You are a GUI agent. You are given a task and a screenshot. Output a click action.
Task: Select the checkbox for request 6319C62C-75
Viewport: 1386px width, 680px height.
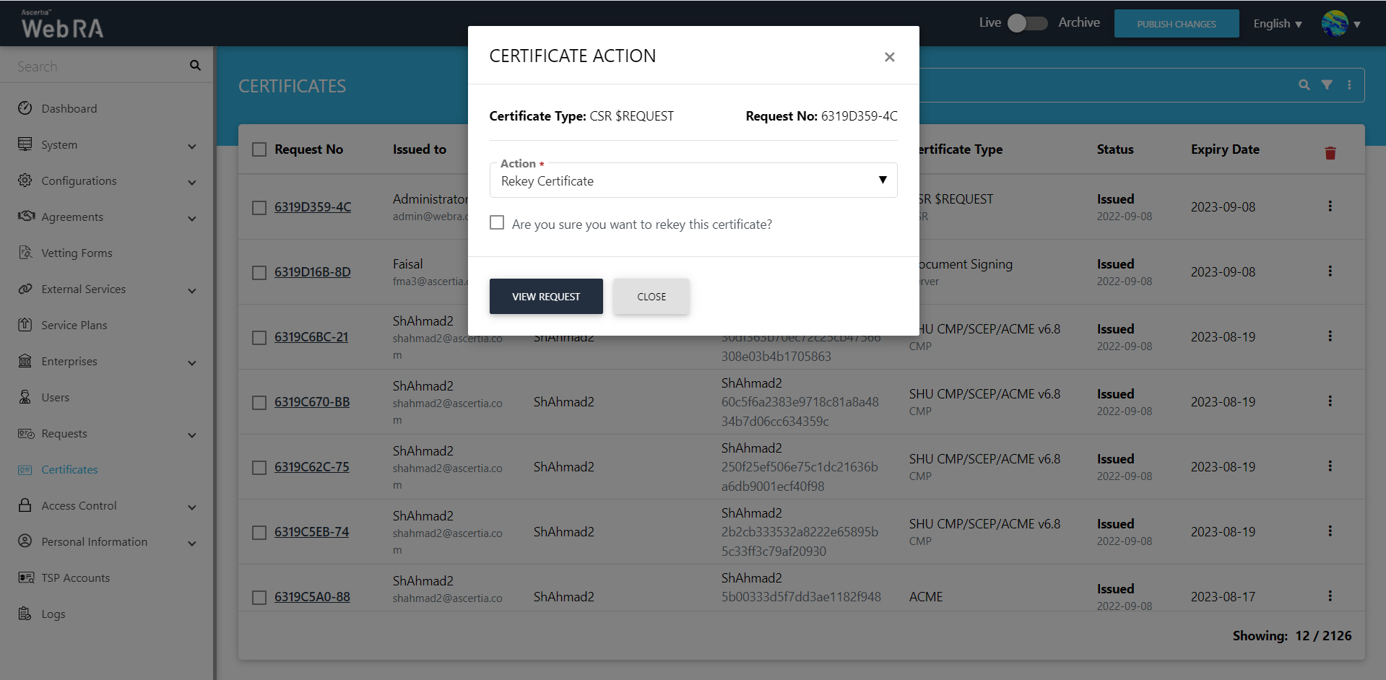(259, 468)
